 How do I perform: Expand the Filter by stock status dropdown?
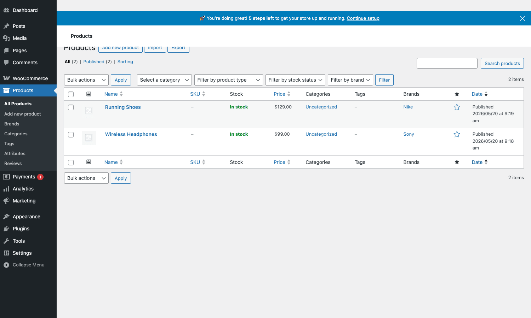(x=295, y=80)
